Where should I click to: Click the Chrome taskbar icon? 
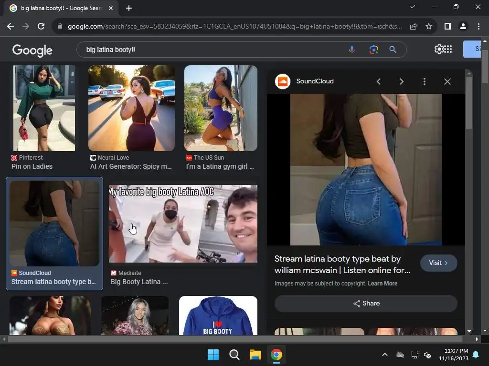click(276, 355)
